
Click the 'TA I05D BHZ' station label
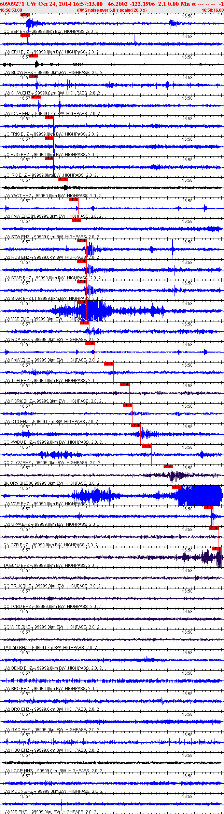[x=16, y=648]
